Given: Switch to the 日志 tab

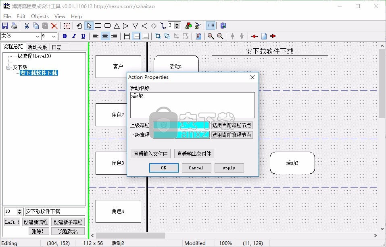Looking at the screenshot, I should coord(57,47).
